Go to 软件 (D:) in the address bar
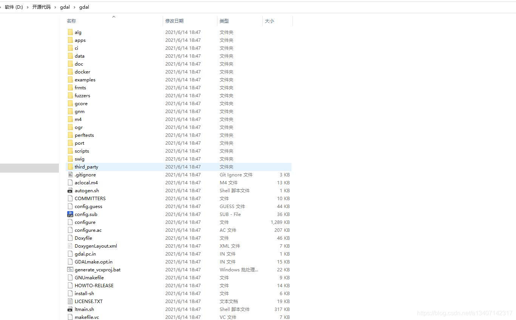This screenshot has width=516, height=320. [14, 7]
